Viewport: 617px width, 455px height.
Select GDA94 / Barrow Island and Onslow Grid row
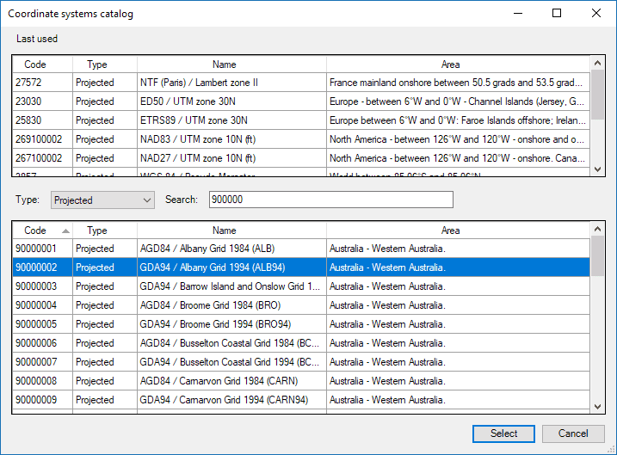tap(301, 286)
